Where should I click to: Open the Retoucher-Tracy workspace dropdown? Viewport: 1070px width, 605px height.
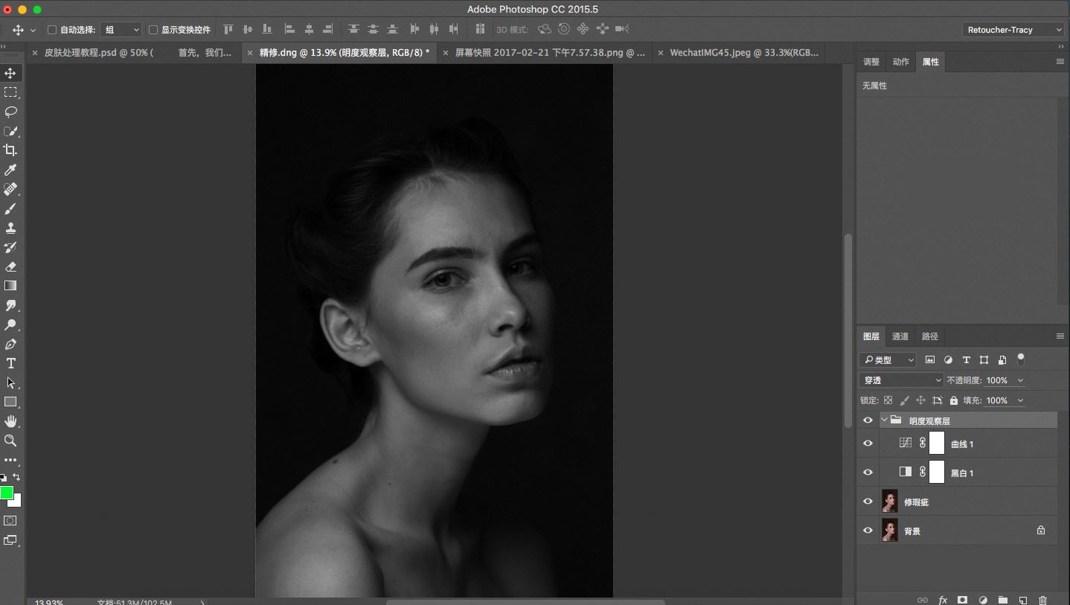pos(1013,30)
